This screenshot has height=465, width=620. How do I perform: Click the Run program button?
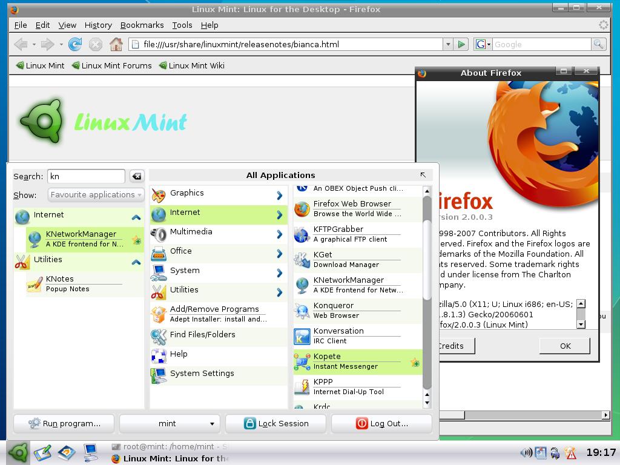click(64, 423)
